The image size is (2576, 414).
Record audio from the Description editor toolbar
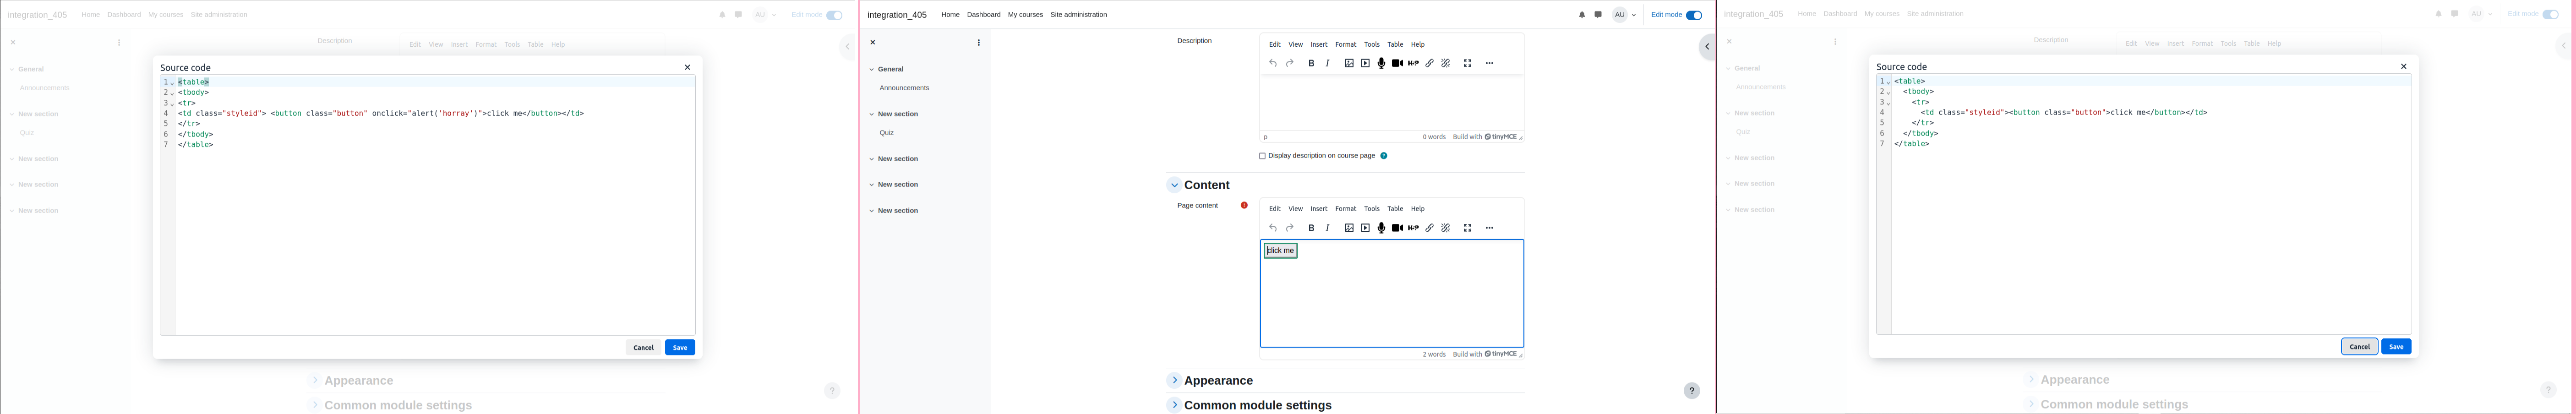click(1381, 64)
